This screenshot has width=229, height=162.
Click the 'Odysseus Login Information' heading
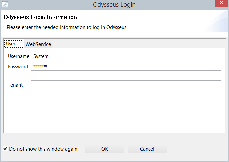coord(40,17)
